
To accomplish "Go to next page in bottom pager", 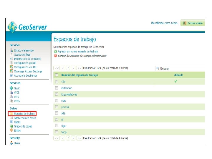I will click(73, 138).
